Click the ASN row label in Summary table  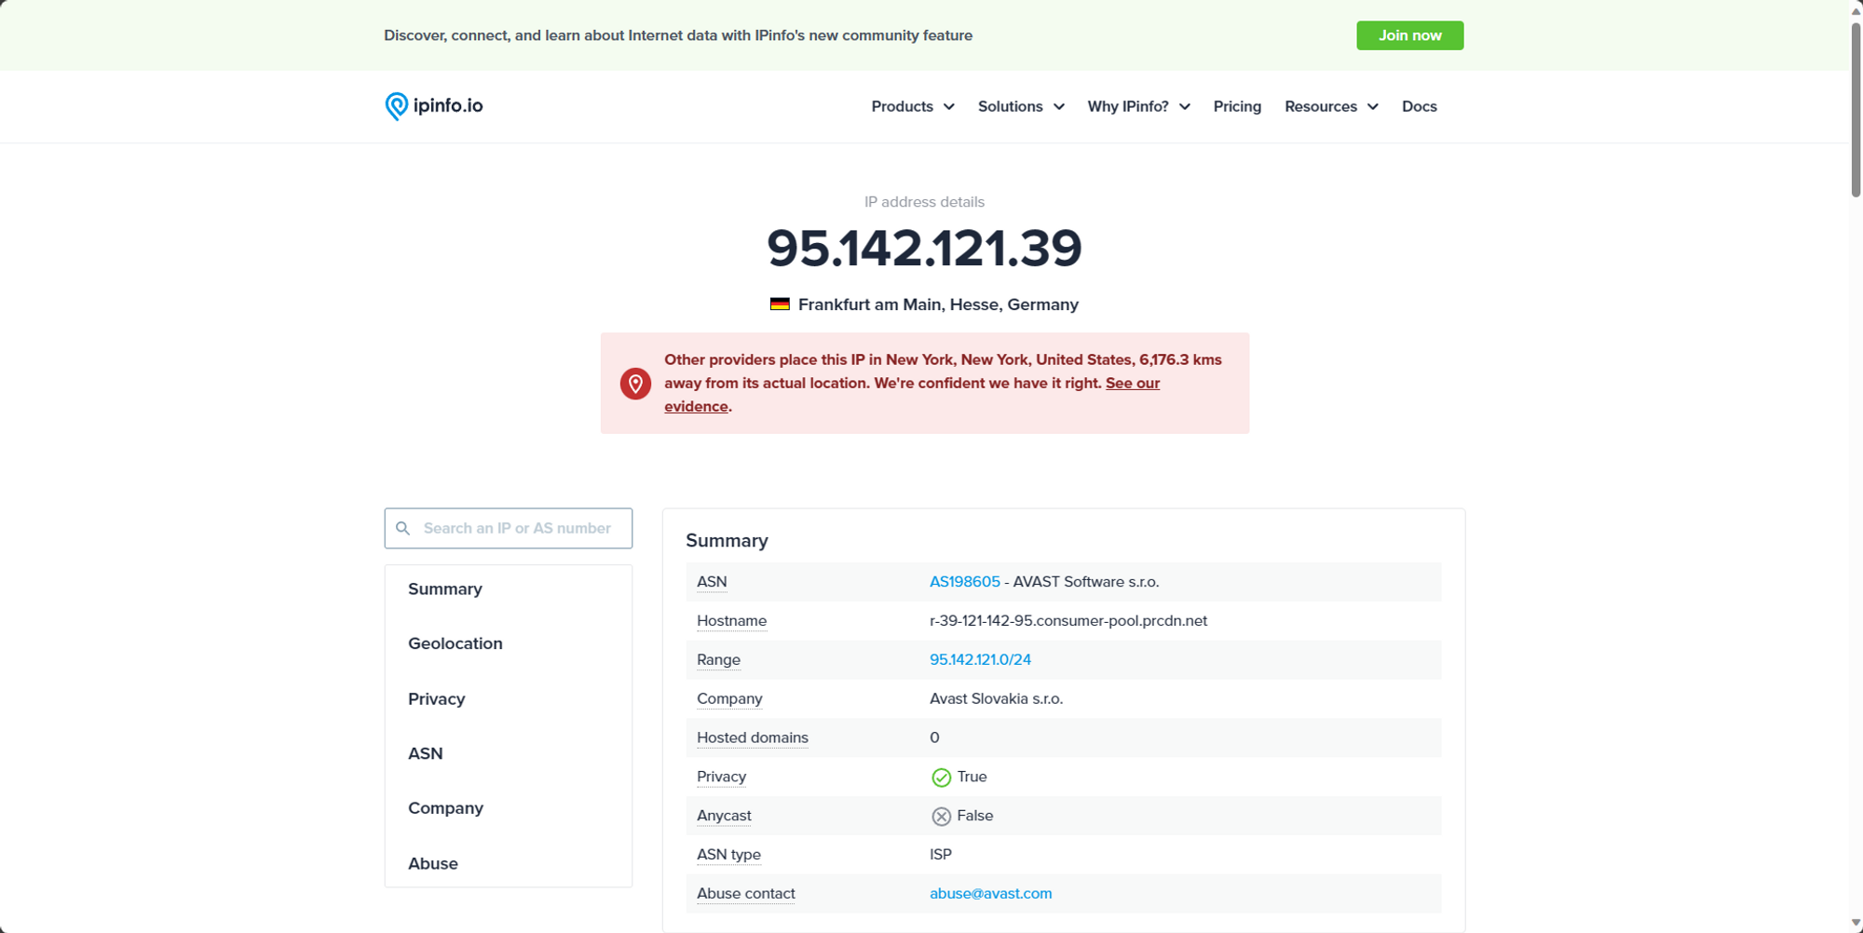click(x=712, y=582)
